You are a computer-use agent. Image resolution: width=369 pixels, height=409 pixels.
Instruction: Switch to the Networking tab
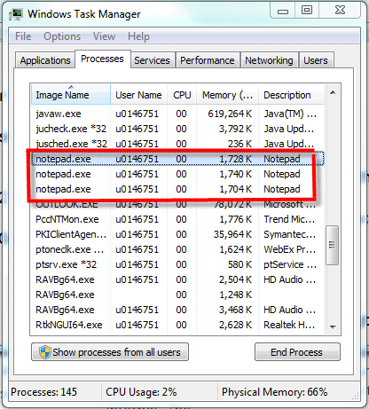[269, 60]
